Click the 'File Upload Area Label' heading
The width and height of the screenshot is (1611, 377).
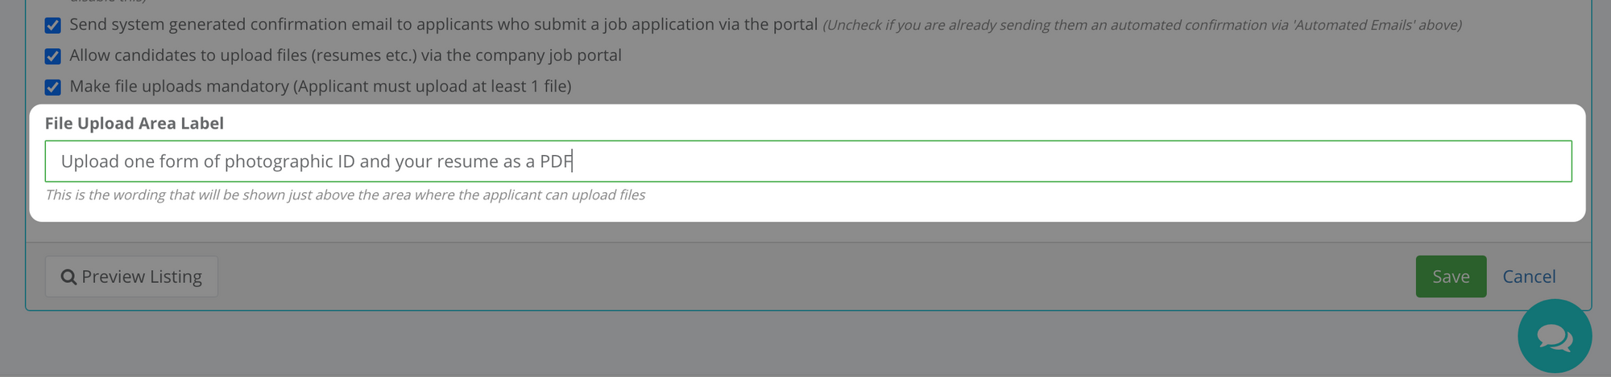(135, 123)
